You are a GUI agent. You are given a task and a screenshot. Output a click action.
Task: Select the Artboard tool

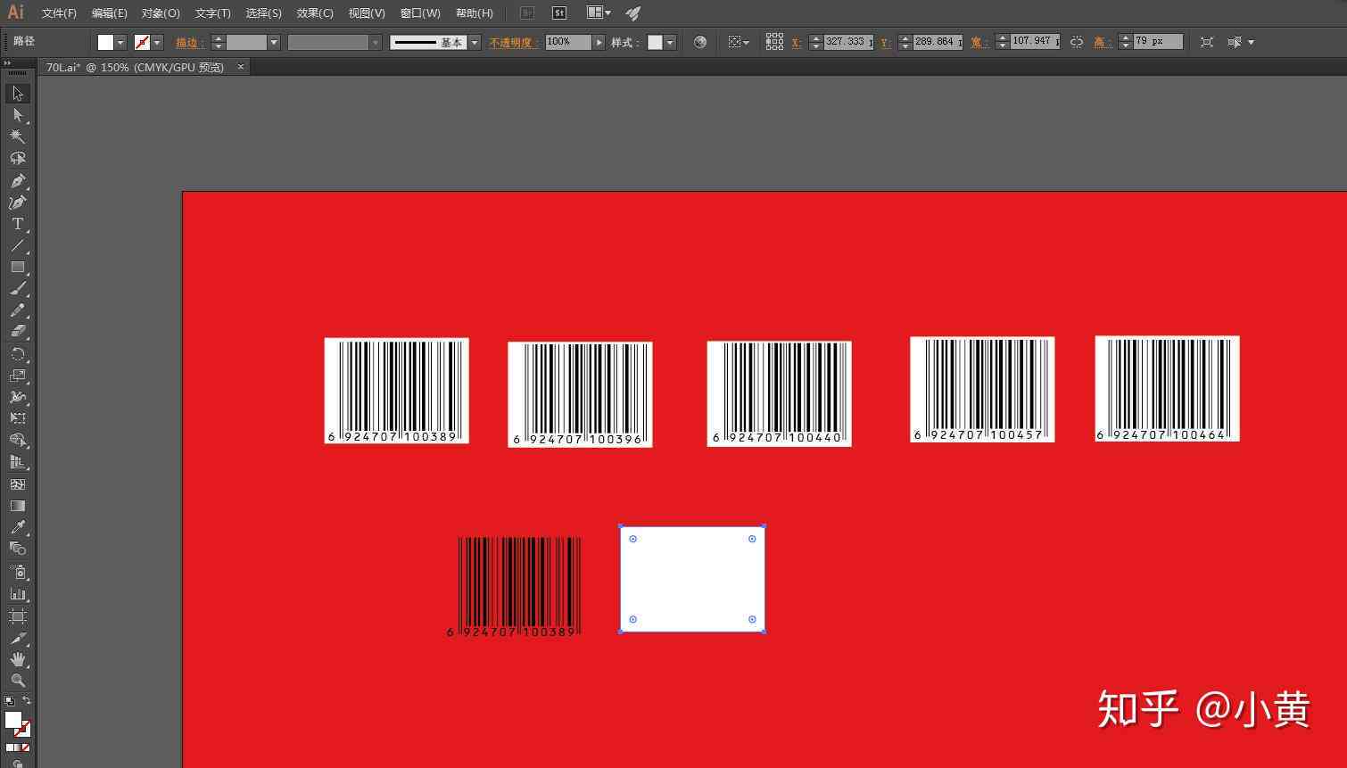click(17, 616)
